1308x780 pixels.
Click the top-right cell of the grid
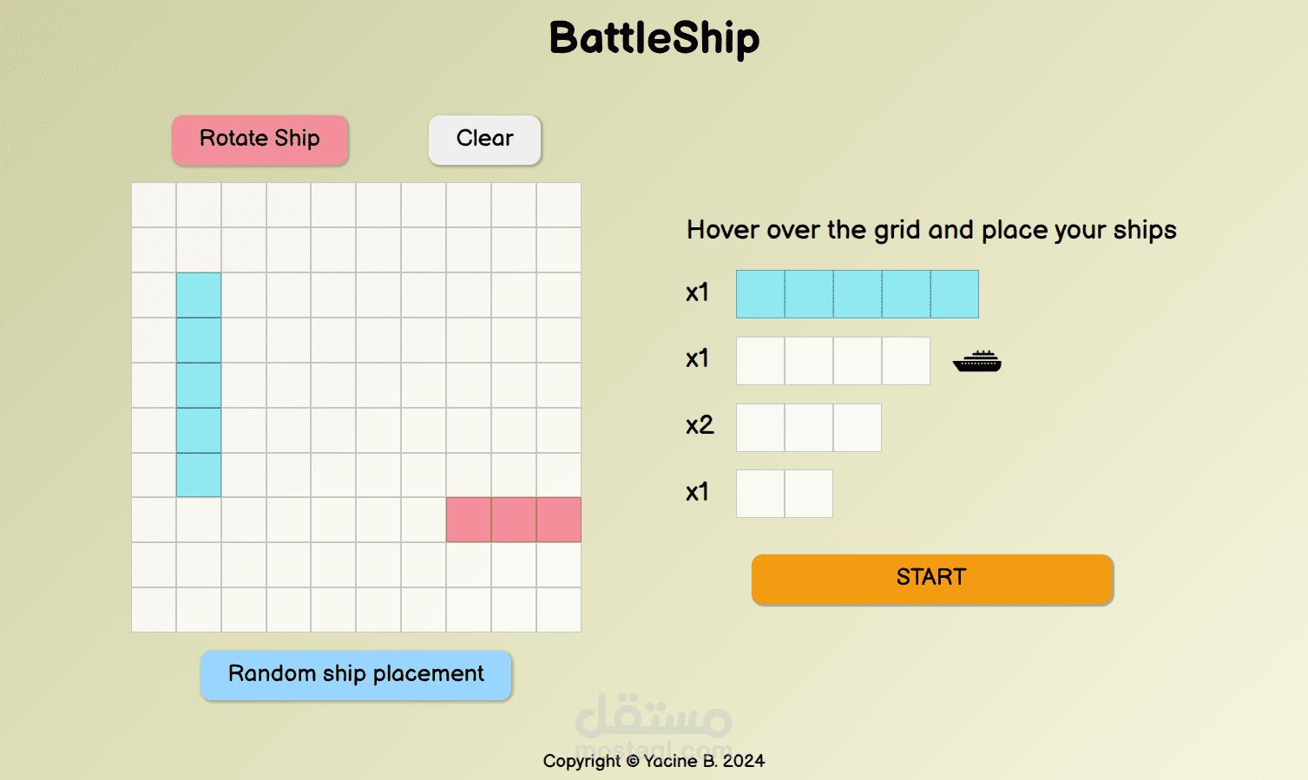559,205
